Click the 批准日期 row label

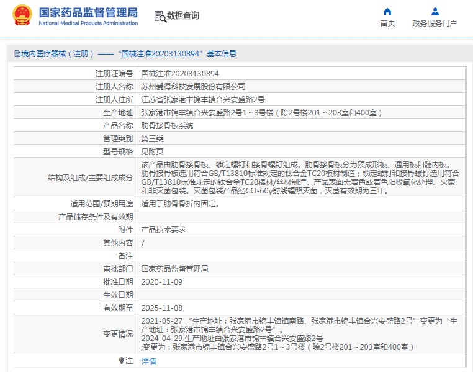click(118, 282)
